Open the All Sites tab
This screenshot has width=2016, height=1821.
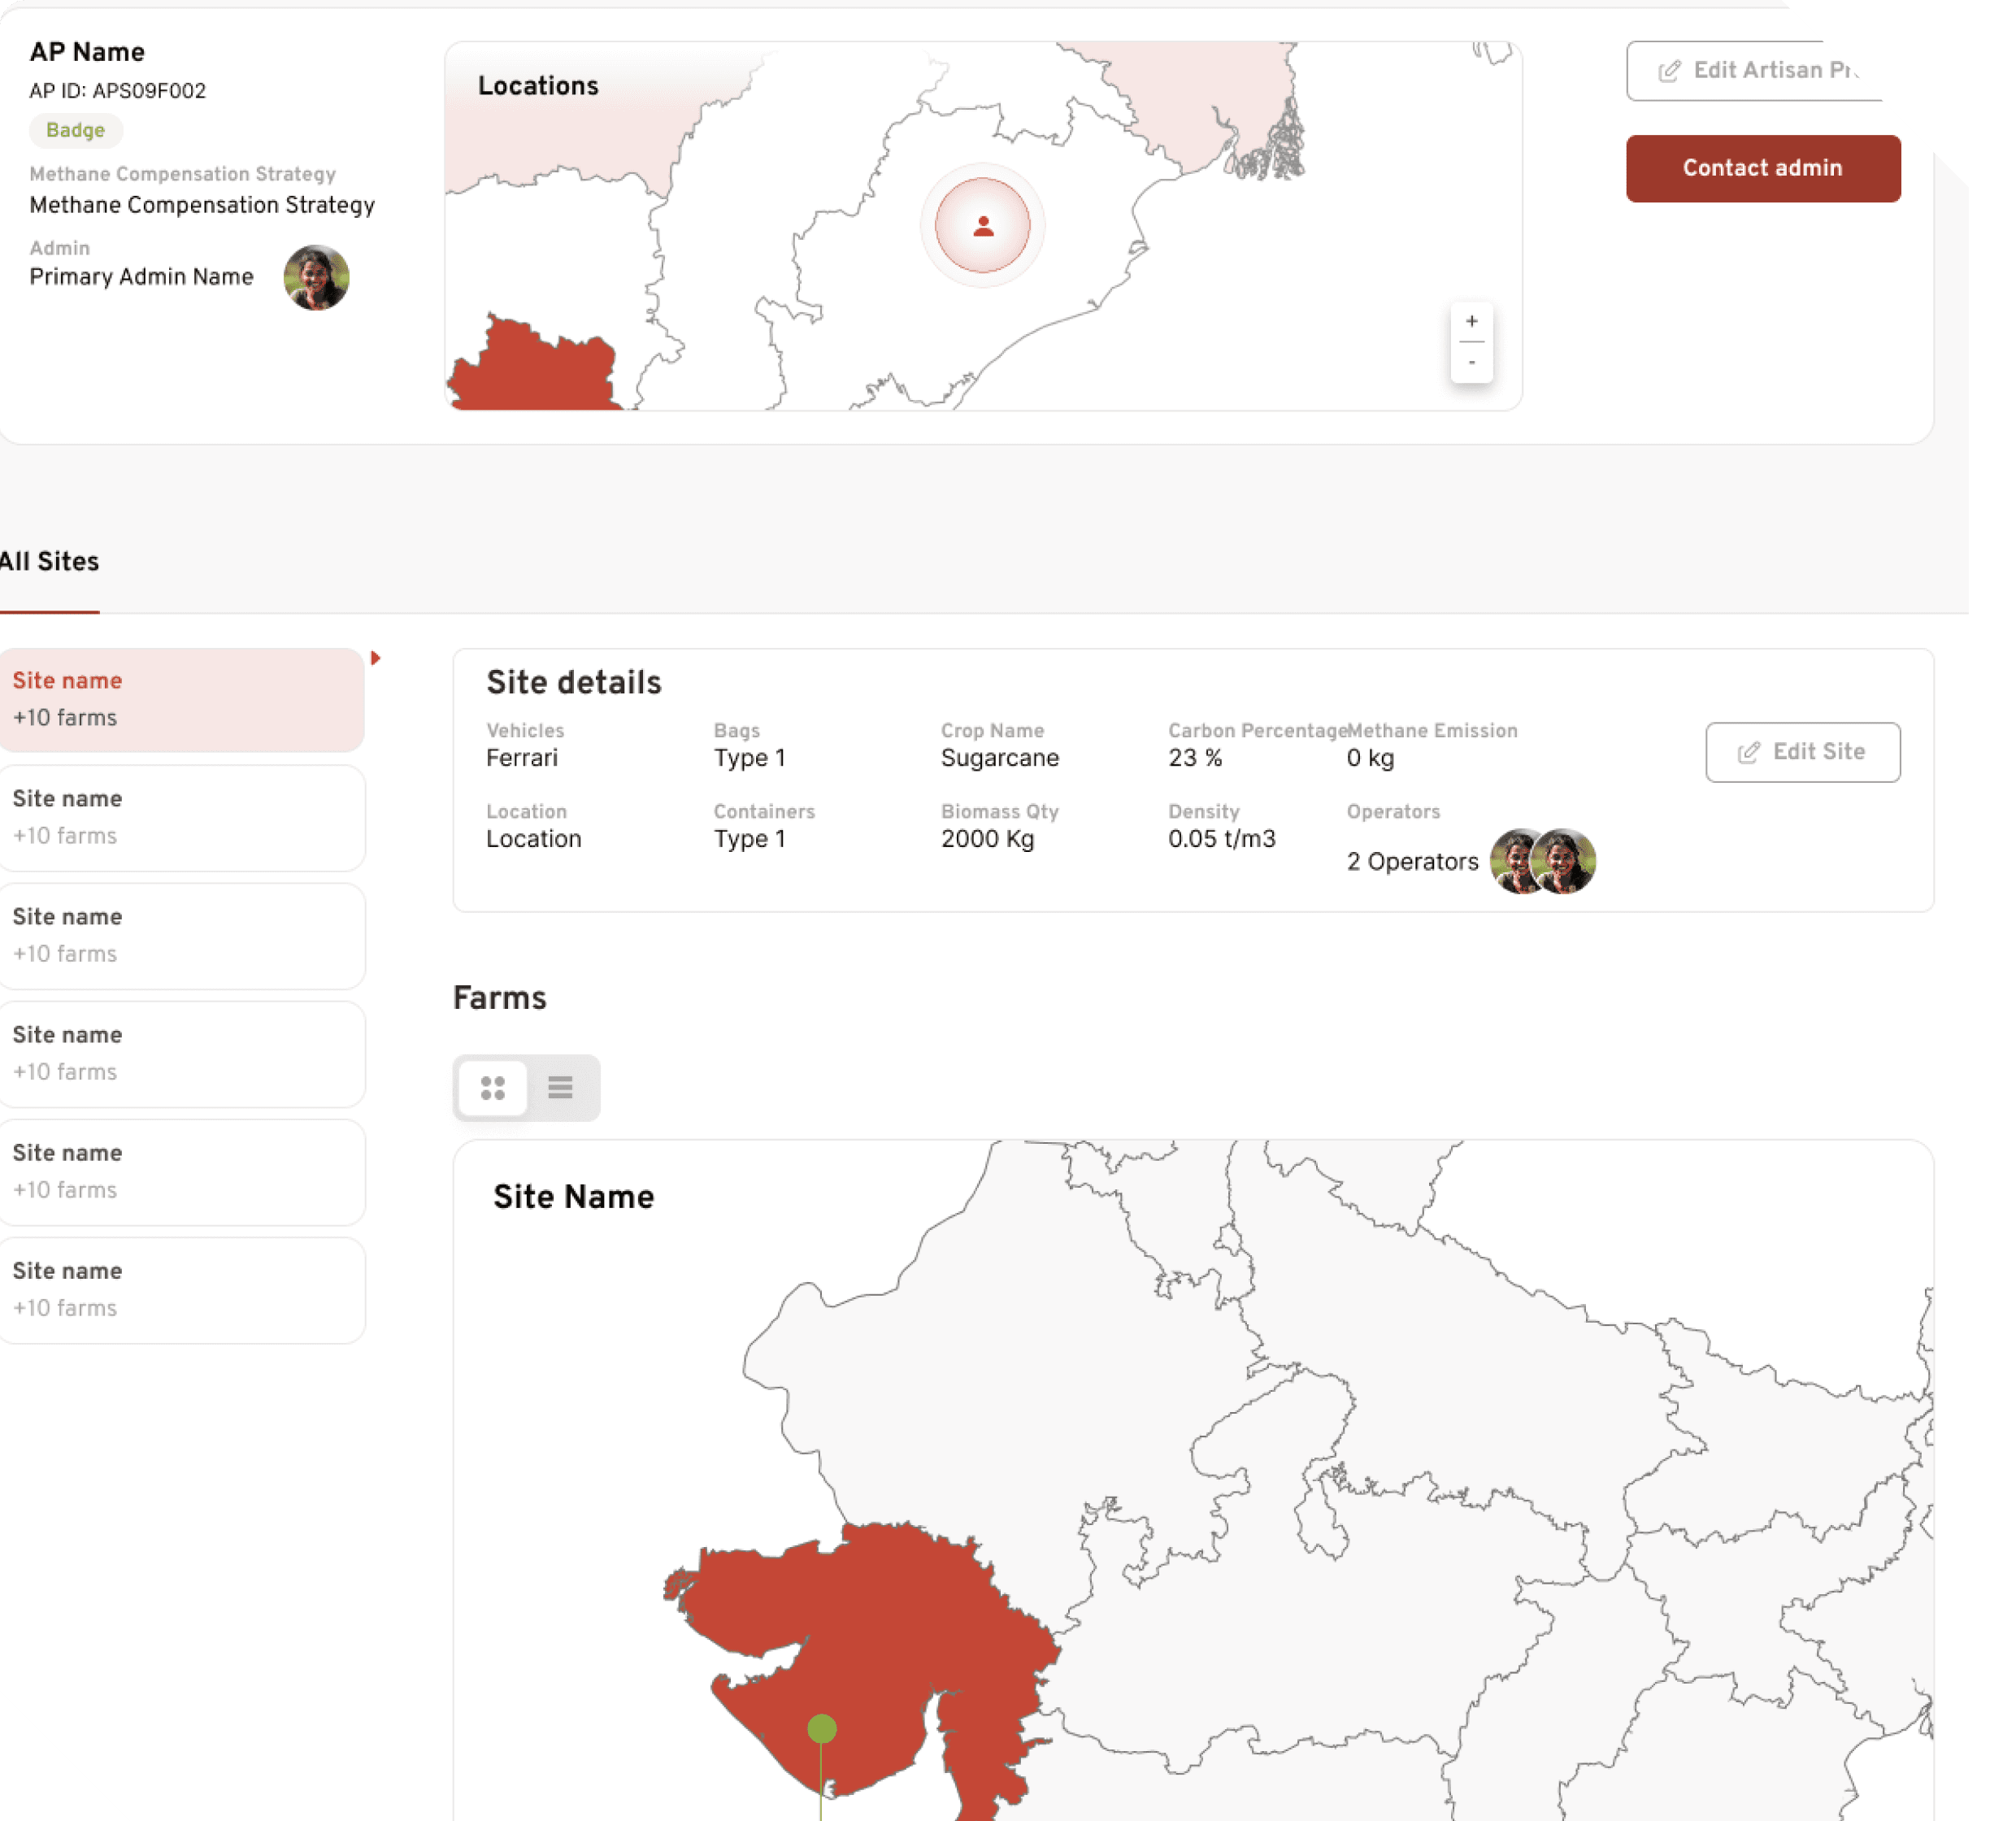tap(50, 562)
